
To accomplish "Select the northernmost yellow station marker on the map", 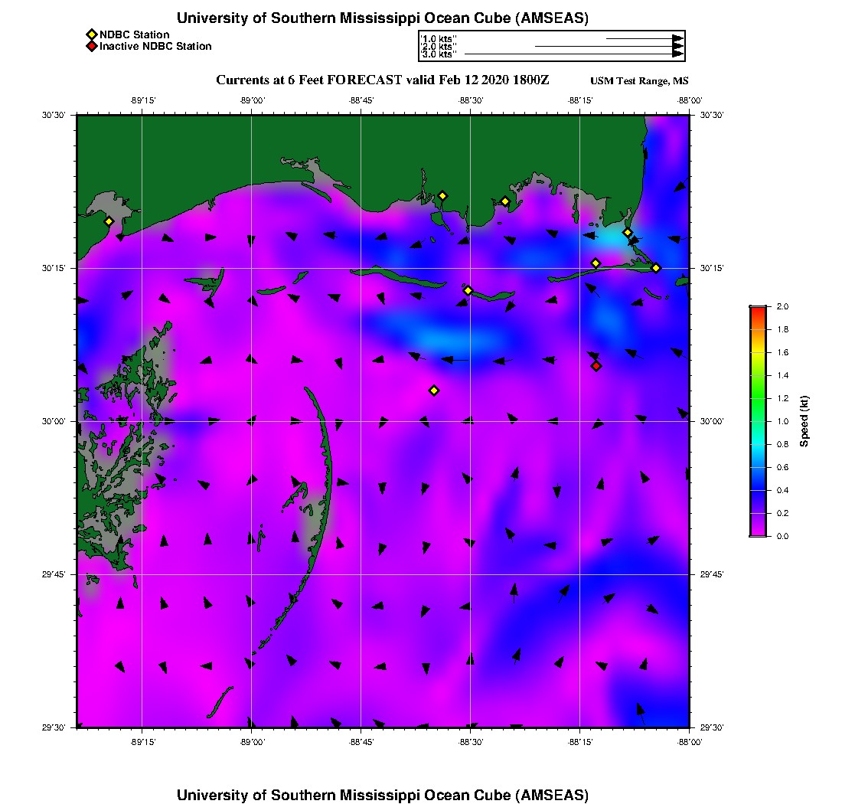I will click(442, 195).
